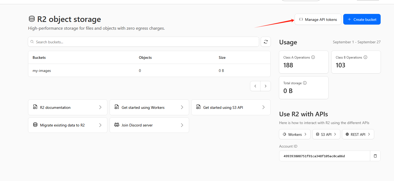Screen dimensions: 394x181
Task: Click the refresh buckets icon
Action: (266, 42)
